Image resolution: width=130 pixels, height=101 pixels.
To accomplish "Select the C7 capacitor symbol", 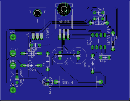I will (35, 45).
